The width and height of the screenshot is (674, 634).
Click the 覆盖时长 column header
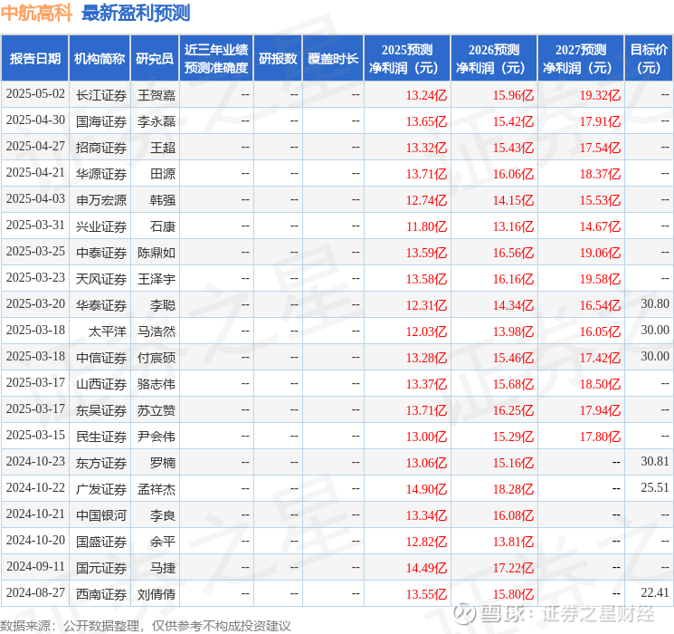coord(333,59)
